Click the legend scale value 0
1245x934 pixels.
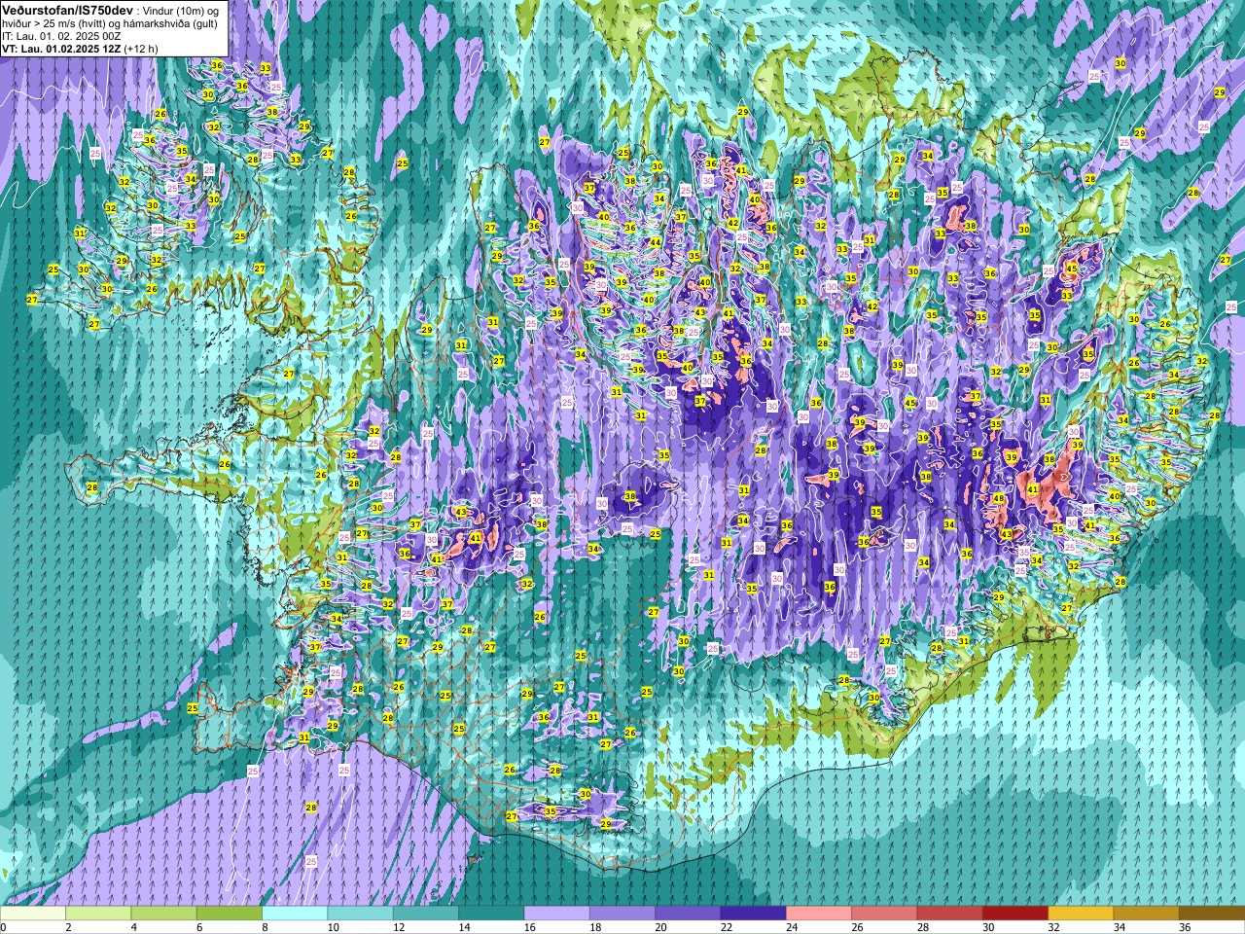coord(4,927)
